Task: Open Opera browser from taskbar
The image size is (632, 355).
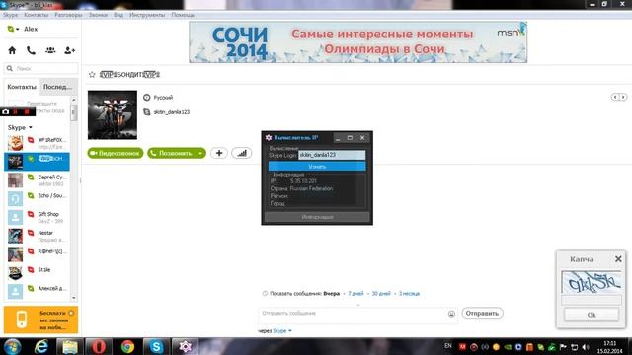Action: (x=99, y=346)
